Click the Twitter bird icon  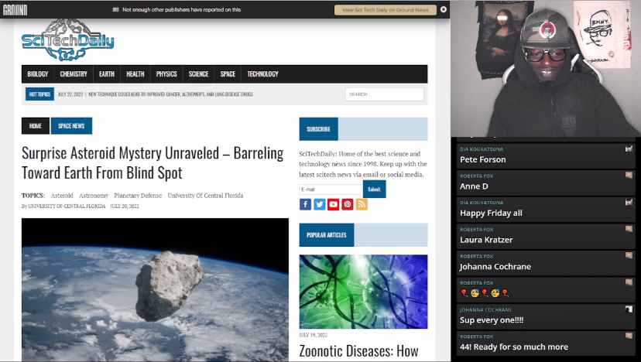(319, 204)
